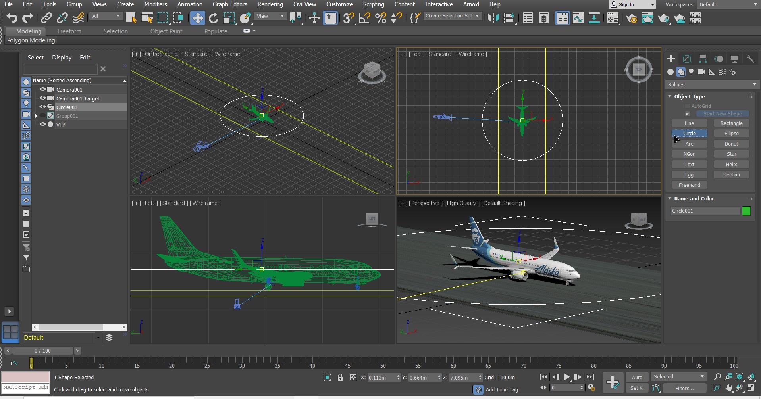The image size is (761, 399).
Task: Open the Modifiers menu
Action: pos(156,4)
